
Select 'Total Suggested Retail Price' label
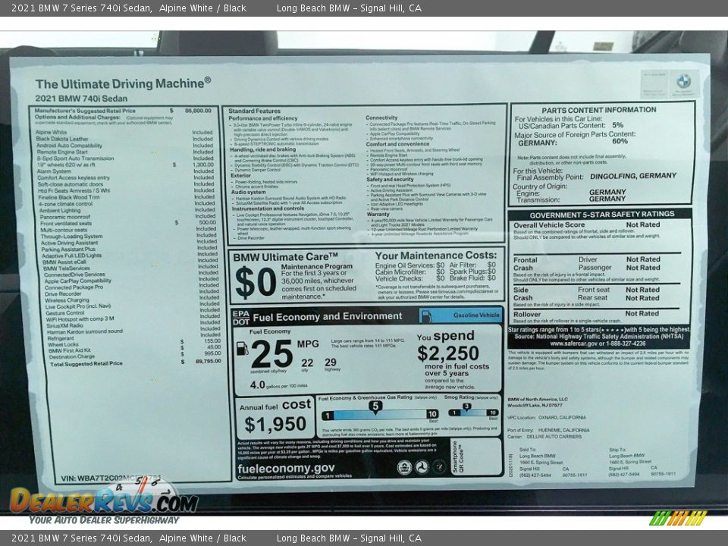tap(86, 363)
